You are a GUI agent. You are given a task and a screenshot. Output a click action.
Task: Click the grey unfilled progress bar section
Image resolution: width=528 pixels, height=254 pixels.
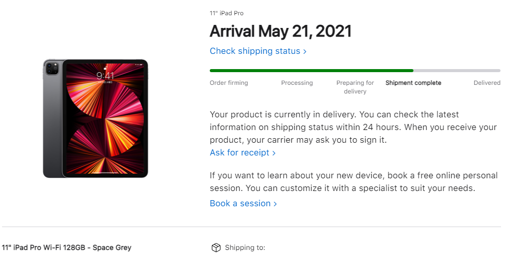pos(457,71)
